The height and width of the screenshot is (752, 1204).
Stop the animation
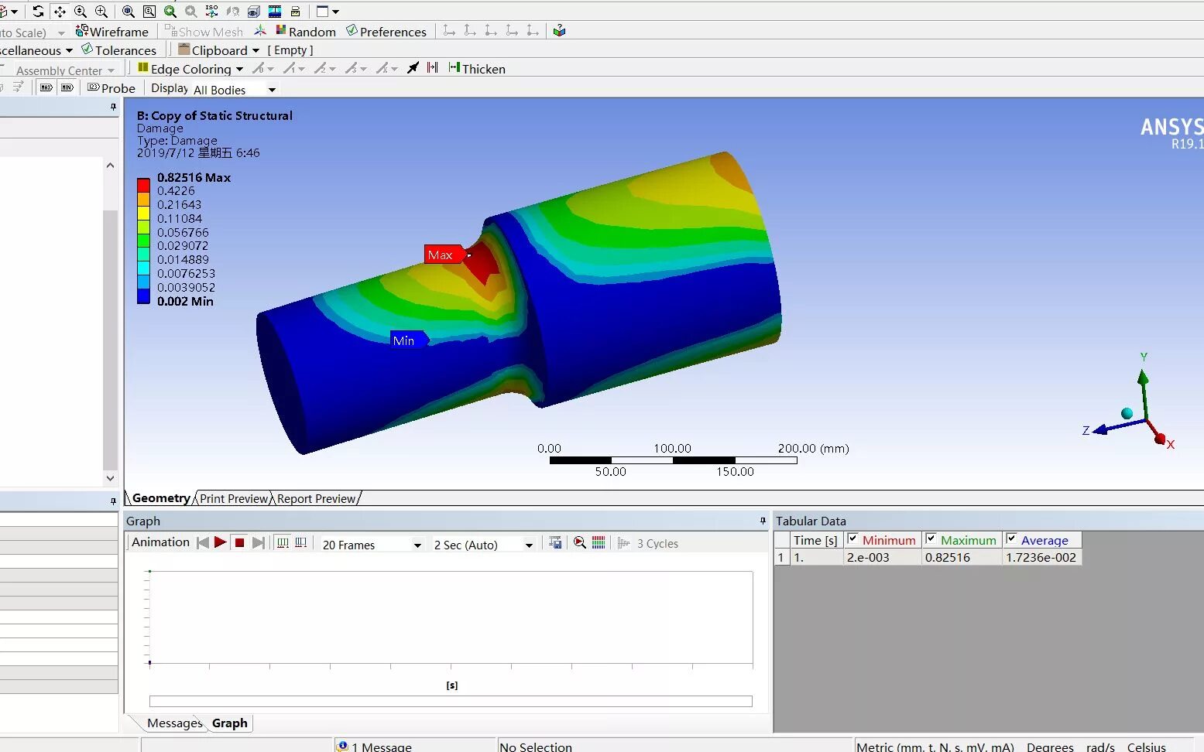(x=240, y=542)
